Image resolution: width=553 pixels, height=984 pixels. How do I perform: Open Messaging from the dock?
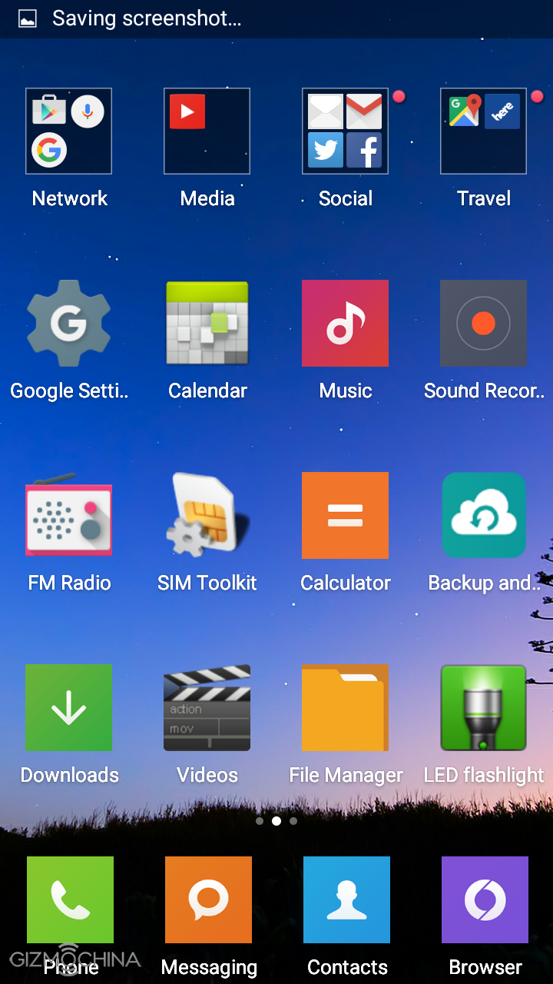click(208, 899)
